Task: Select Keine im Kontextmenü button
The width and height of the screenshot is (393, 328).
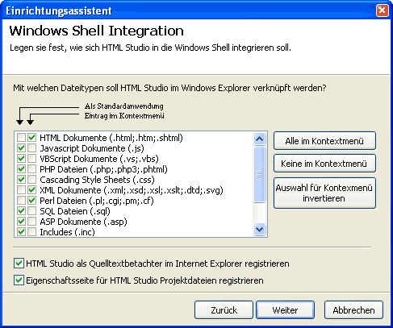Action: coord(324,164)
